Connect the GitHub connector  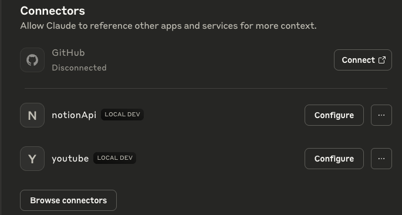tap(363, 60)
